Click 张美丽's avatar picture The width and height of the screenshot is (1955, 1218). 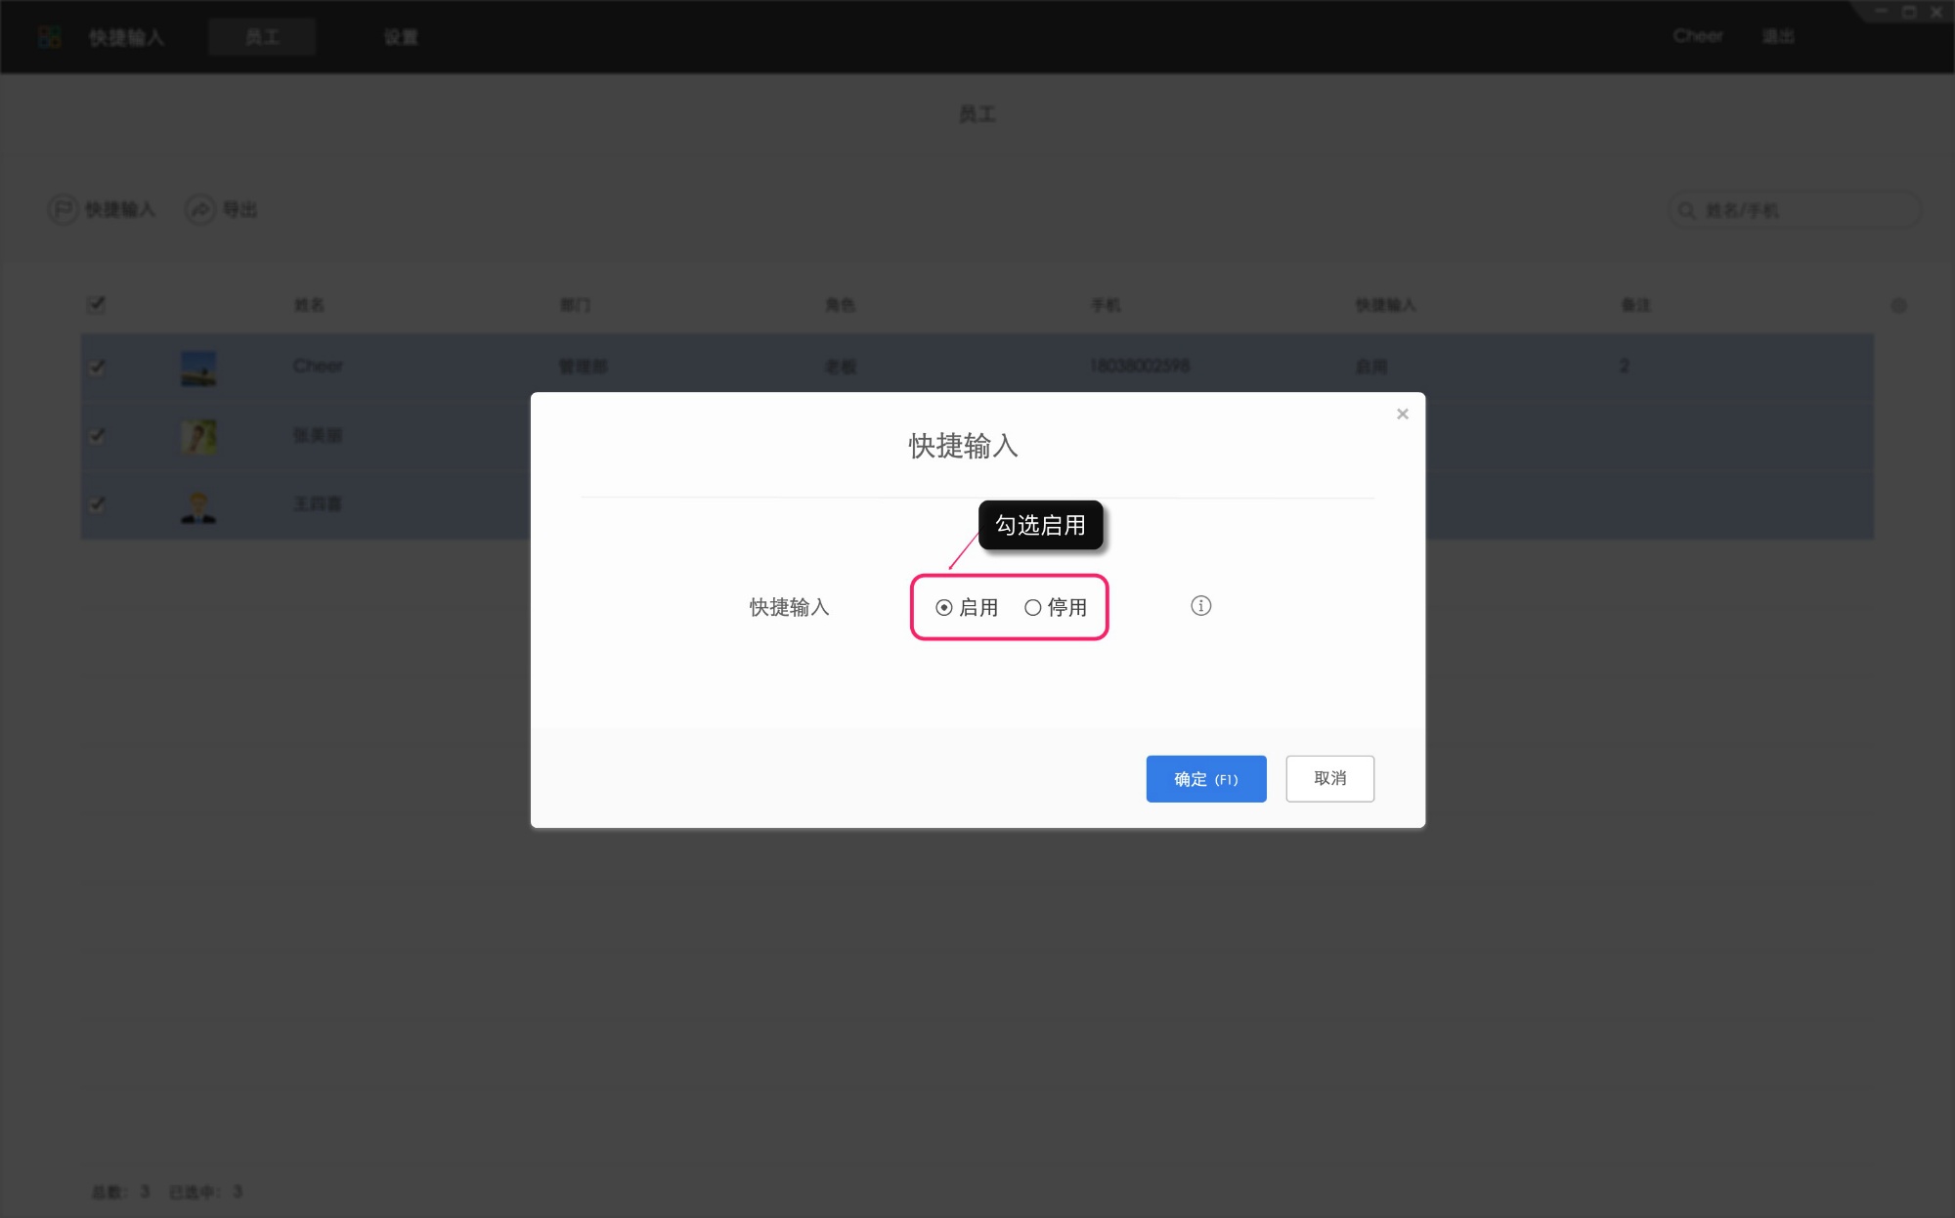pyautogui.click(x=198, y=436)
